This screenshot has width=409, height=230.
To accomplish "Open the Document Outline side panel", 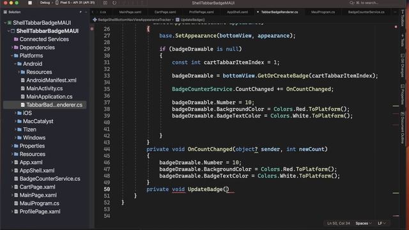I will [x=403, y=128].
